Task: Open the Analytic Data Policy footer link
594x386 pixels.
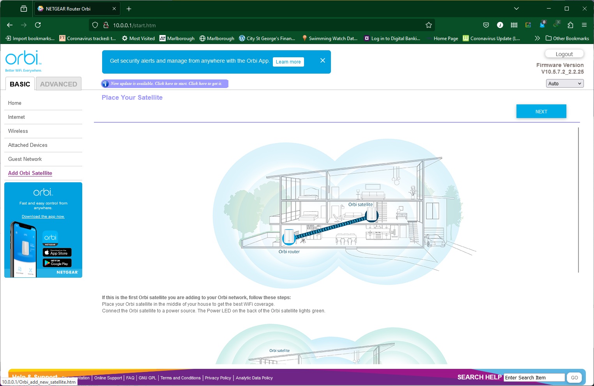Action: 254,378
